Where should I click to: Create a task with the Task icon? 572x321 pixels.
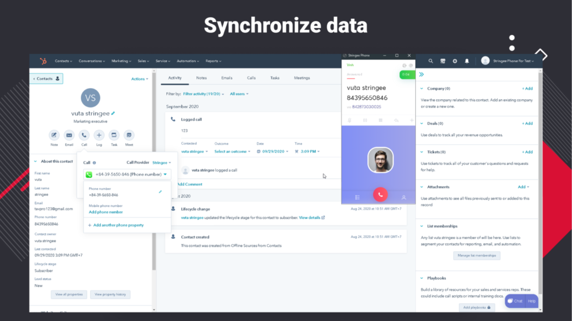(x=114, y=136)
